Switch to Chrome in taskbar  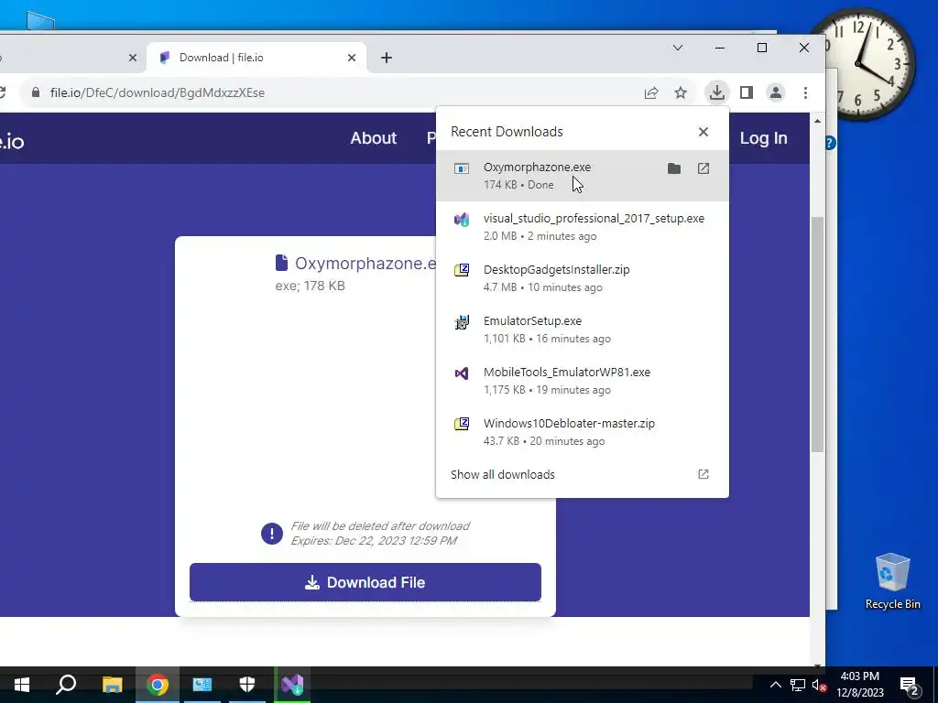pyautogui.click(x=158, y=685)
